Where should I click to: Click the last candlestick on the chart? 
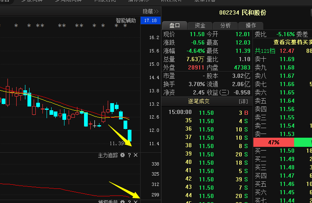[129, 135]
